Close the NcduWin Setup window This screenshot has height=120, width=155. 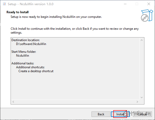pos(149,4)
